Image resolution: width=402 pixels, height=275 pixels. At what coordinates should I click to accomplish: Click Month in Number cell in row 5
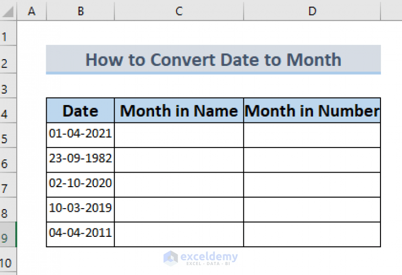point(312,135)
